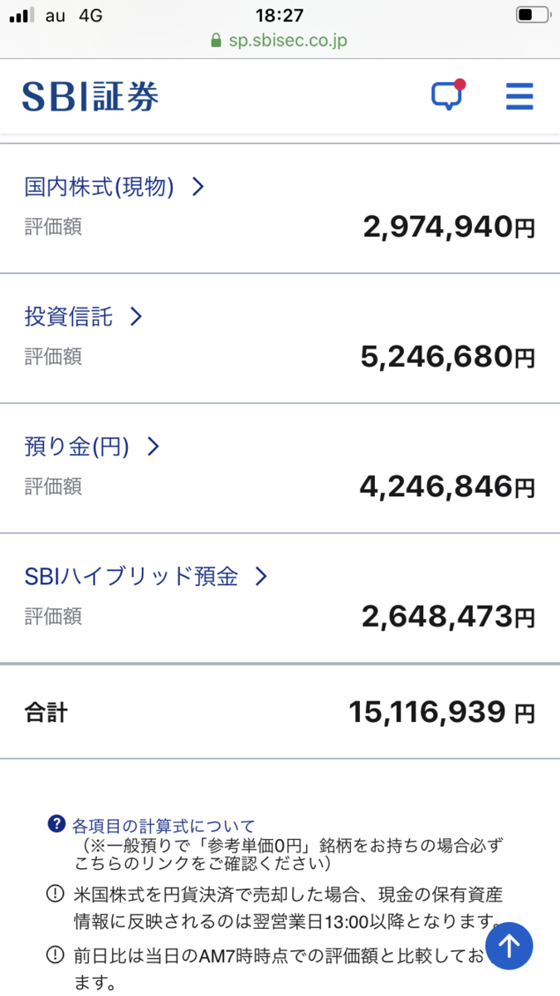Open the SBIハイブリッド預金 link
Viewport: 560px width, 996px height.
(x=131, y=576)
